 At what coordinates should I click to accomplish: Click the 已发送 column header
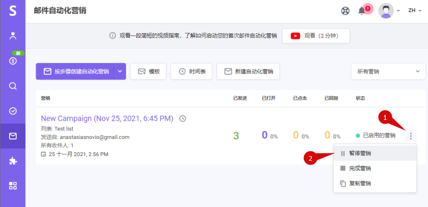(x=240, y=99)
